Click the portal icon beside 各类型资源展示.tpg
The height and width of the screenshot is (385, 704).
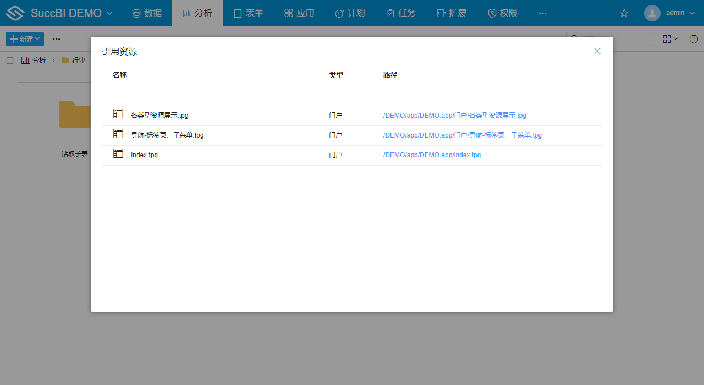[x=118, y=114]
